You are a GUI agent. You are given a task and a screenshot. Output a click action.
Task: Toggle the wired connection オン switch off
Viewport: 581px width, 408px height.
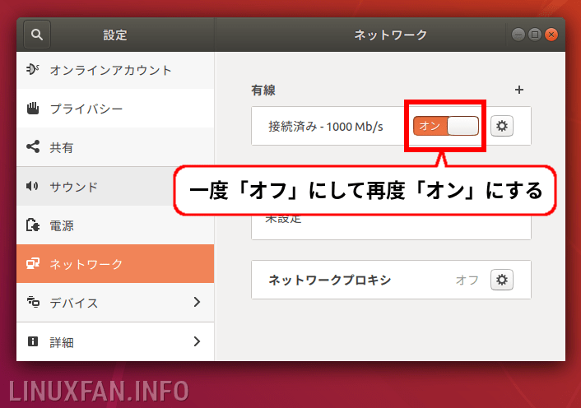pos(446,126)
